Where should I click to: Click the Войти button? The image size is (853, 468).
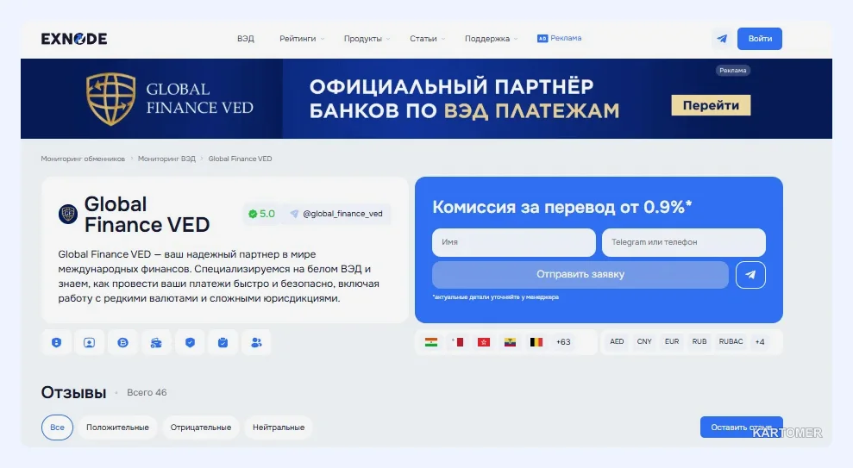point(760,39)
